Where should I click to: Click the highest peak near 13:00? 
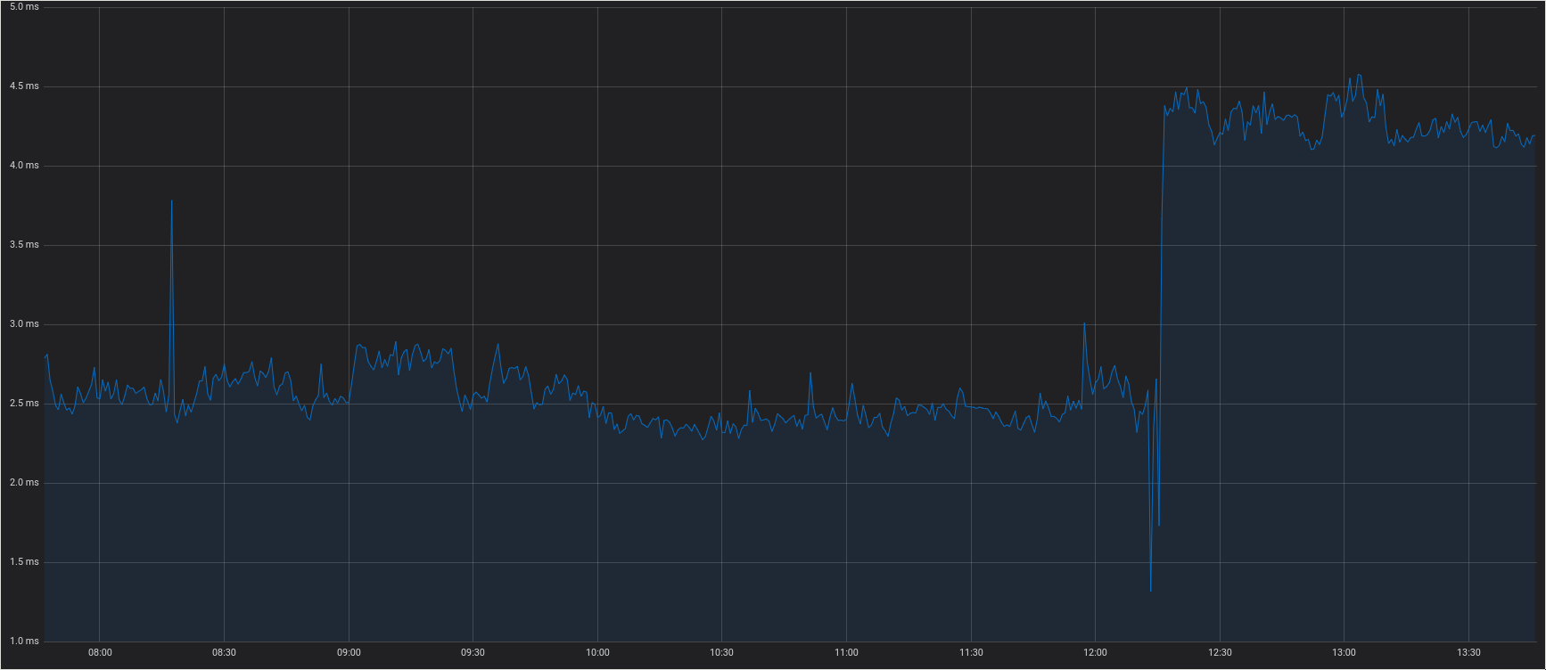coord(1359,75)
